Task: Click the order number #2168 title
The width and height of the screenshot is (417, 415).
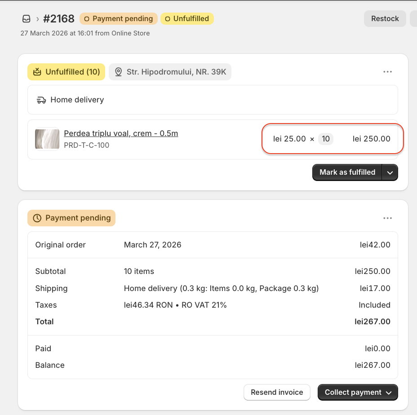Action: [58, 19]
